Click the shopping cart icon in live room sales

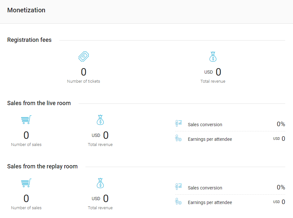pyautogui.click(x=26, y=120)
